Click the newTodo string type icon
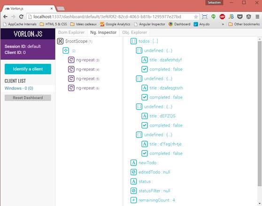 [133, 163]
